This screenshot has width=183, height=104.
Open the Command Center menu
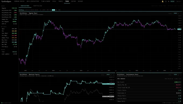(x=19, y=1)
